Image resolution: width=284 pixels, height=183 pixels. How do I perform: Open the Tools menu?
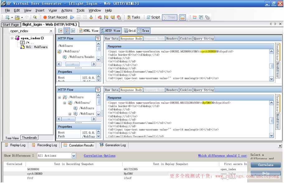pyautogui.click(x=80, y=11)
